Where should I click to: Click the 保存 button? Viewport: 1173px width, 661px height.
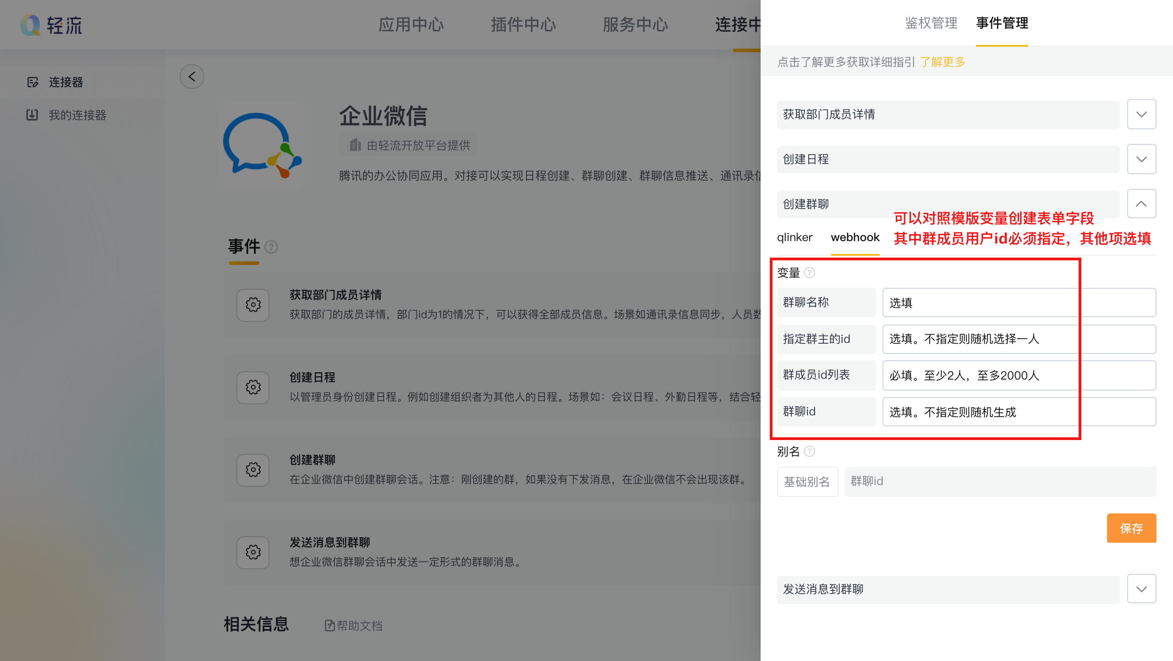pos(1131,528)
